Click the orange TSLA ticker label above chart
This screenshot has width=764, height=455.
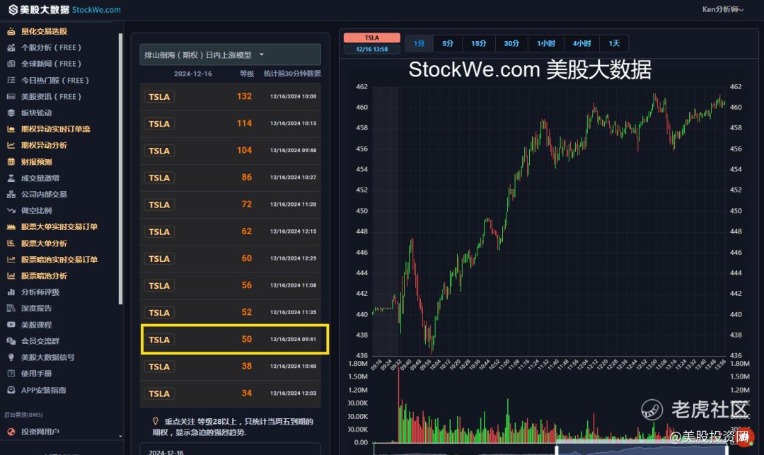(x=372, y=38)
